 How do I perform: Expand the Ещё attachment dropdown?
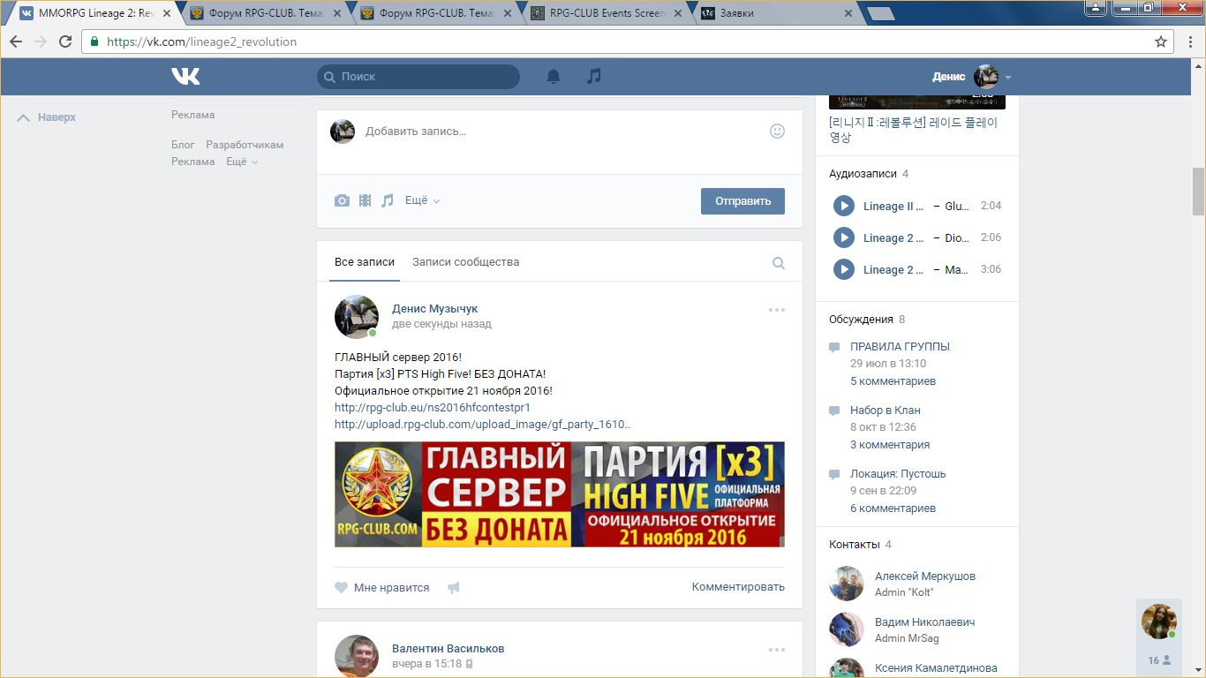[x=422, y=200]
